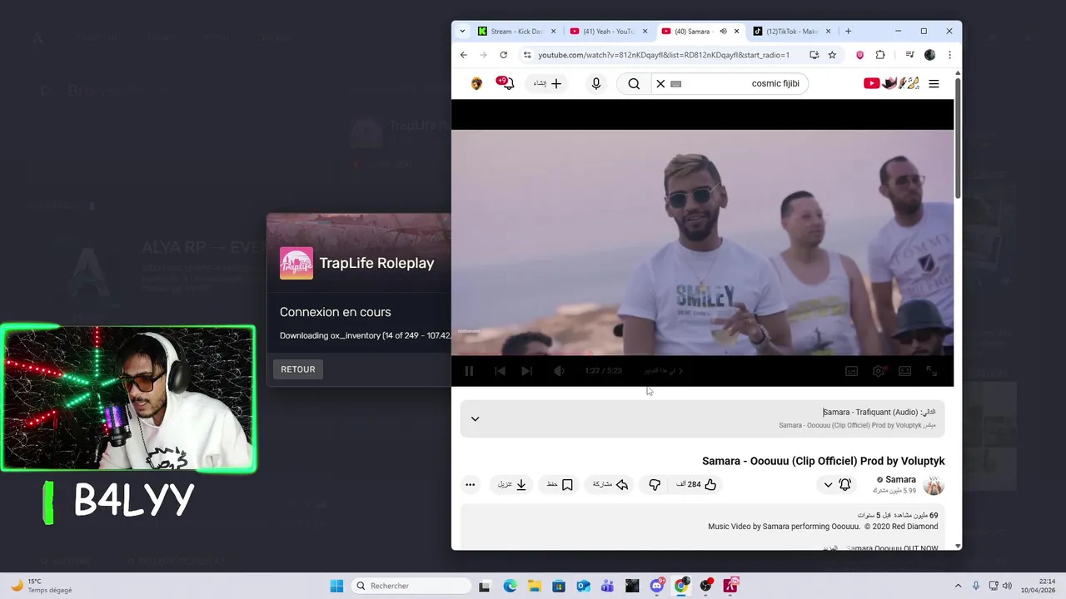Pause the YouTube video
1066x599 pixels.
469,371
